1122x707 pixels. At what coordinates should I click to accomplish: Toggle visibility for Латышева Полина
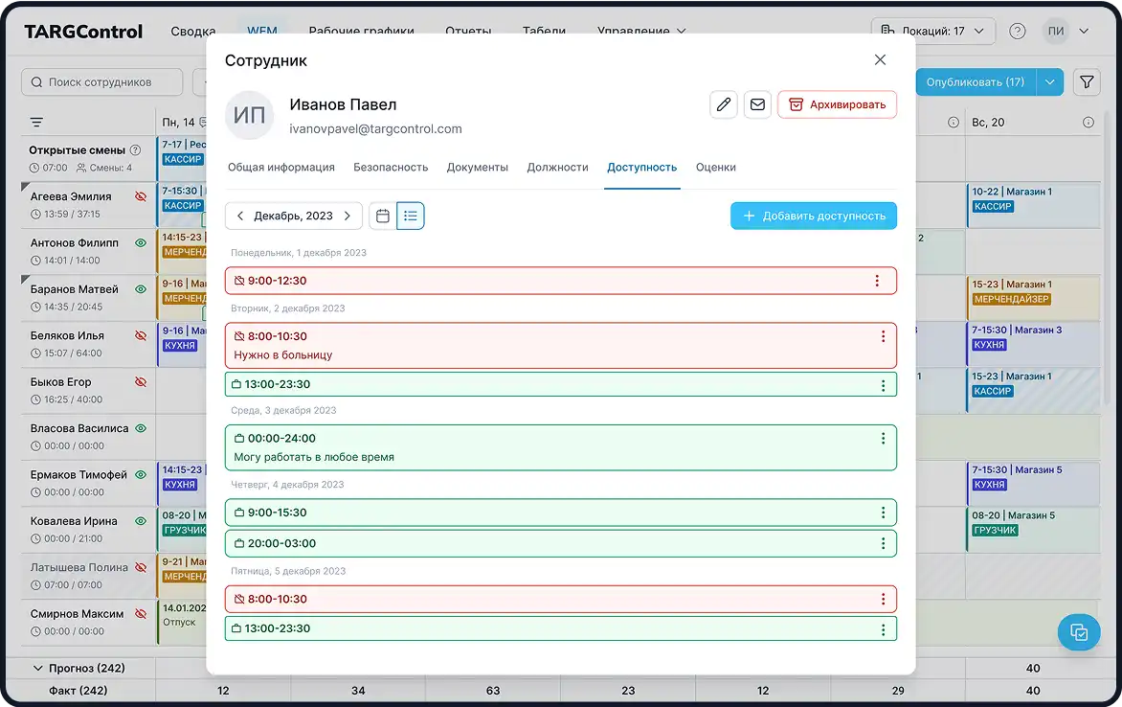coord(141,567)
